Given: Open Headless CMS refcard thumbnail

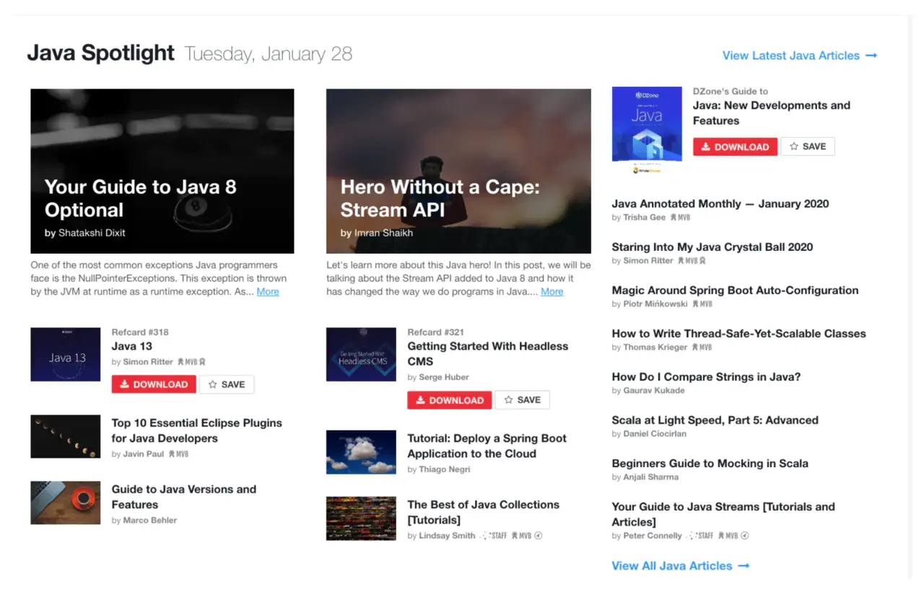Looking at the screenshot, I should [362, 355].
